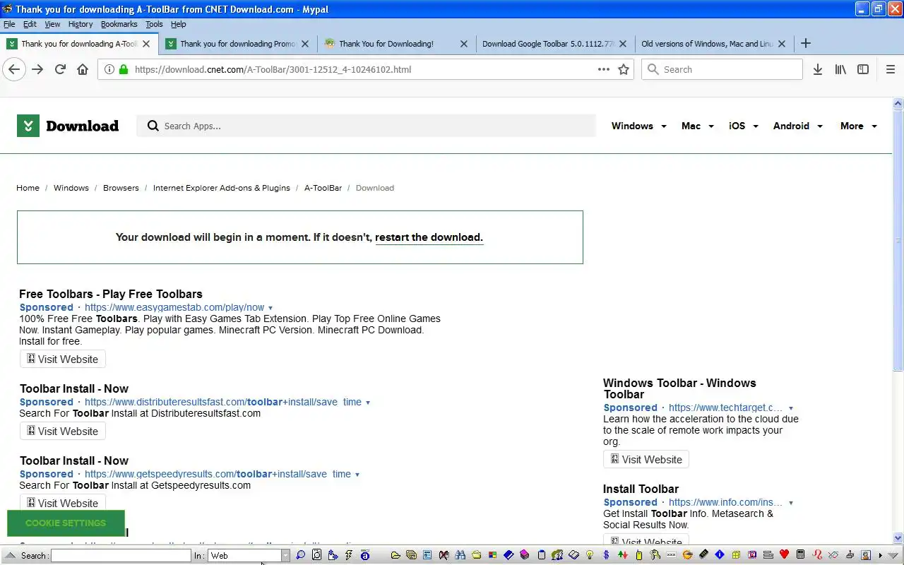904x565 pixels.
Task: Open the COOKIE SETTINGS button
Action: 66,523
